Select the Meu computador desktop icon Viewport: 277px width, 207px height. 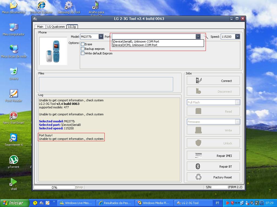pyautogui.click(x=14, y=29)
